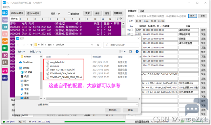The width and height of the screenshot is (211, 125).
Task: Refresh the CmdList folder view
Action: pyautogui.click(x=98, y=45)
